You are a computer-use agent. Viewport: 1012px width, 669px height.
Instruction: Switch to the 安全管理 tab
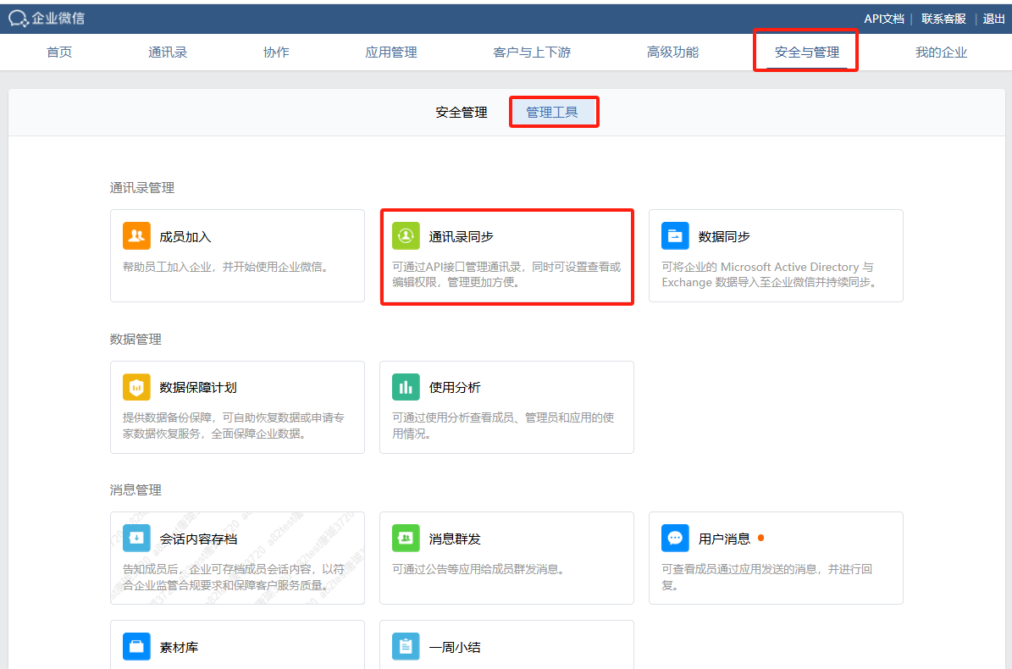coord(462,112)
